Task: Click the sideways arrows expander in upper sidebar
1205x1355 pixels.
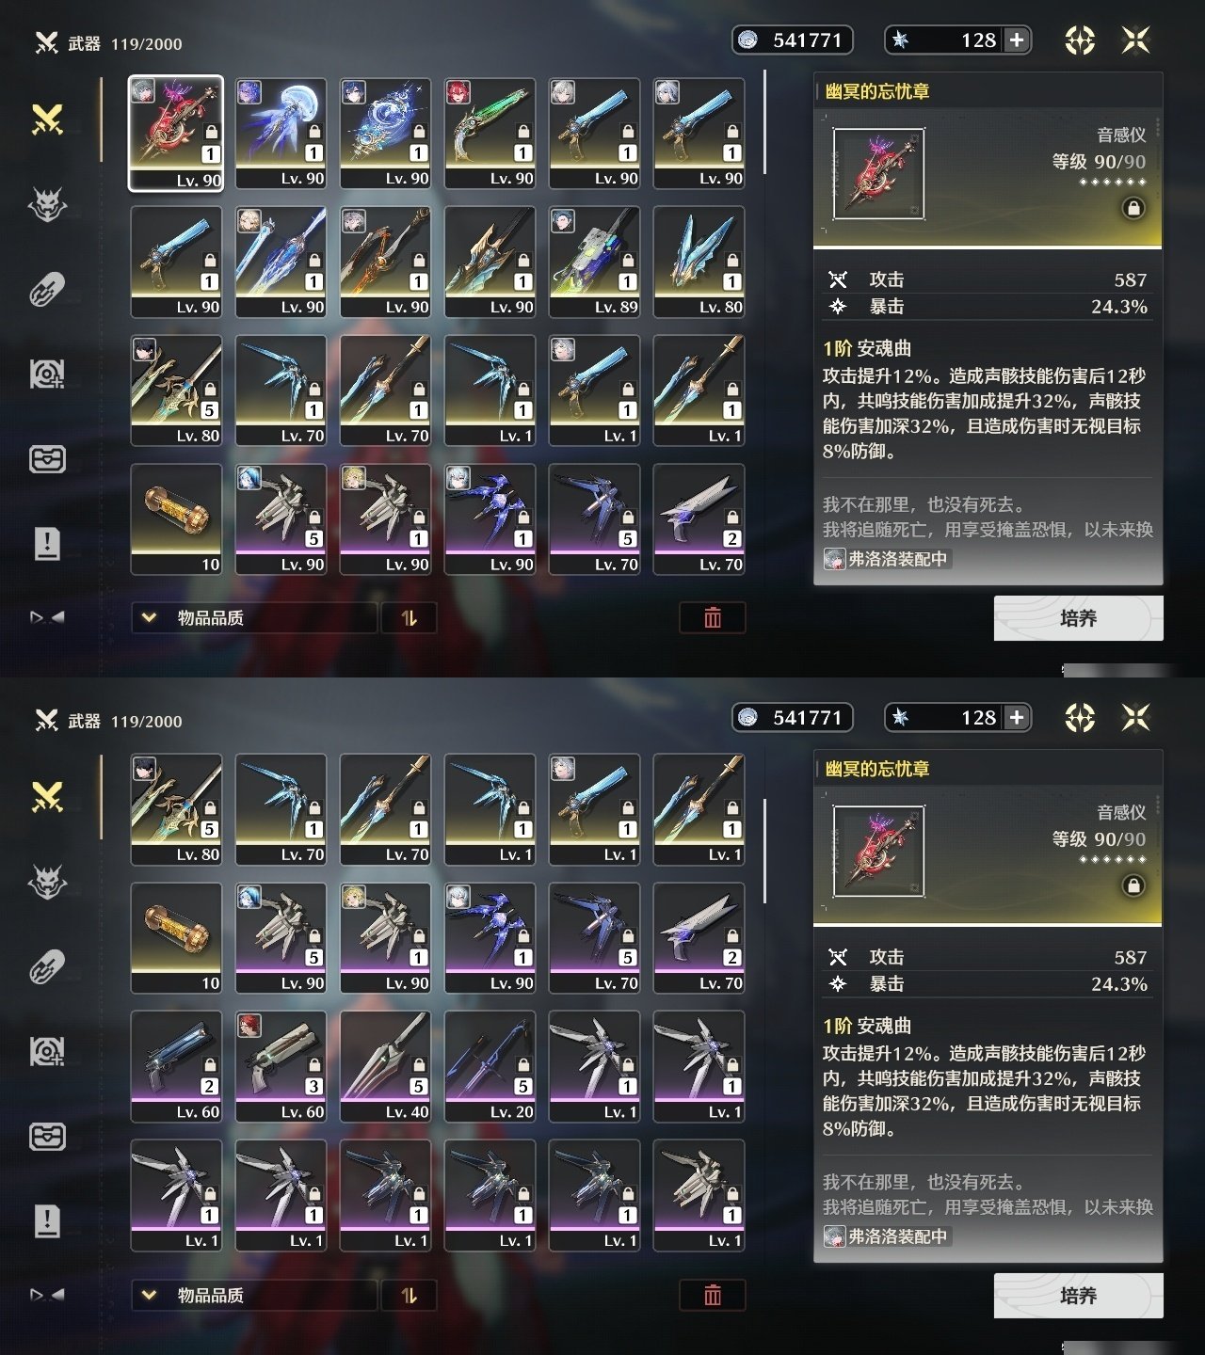Action: (x=47, y=617)
